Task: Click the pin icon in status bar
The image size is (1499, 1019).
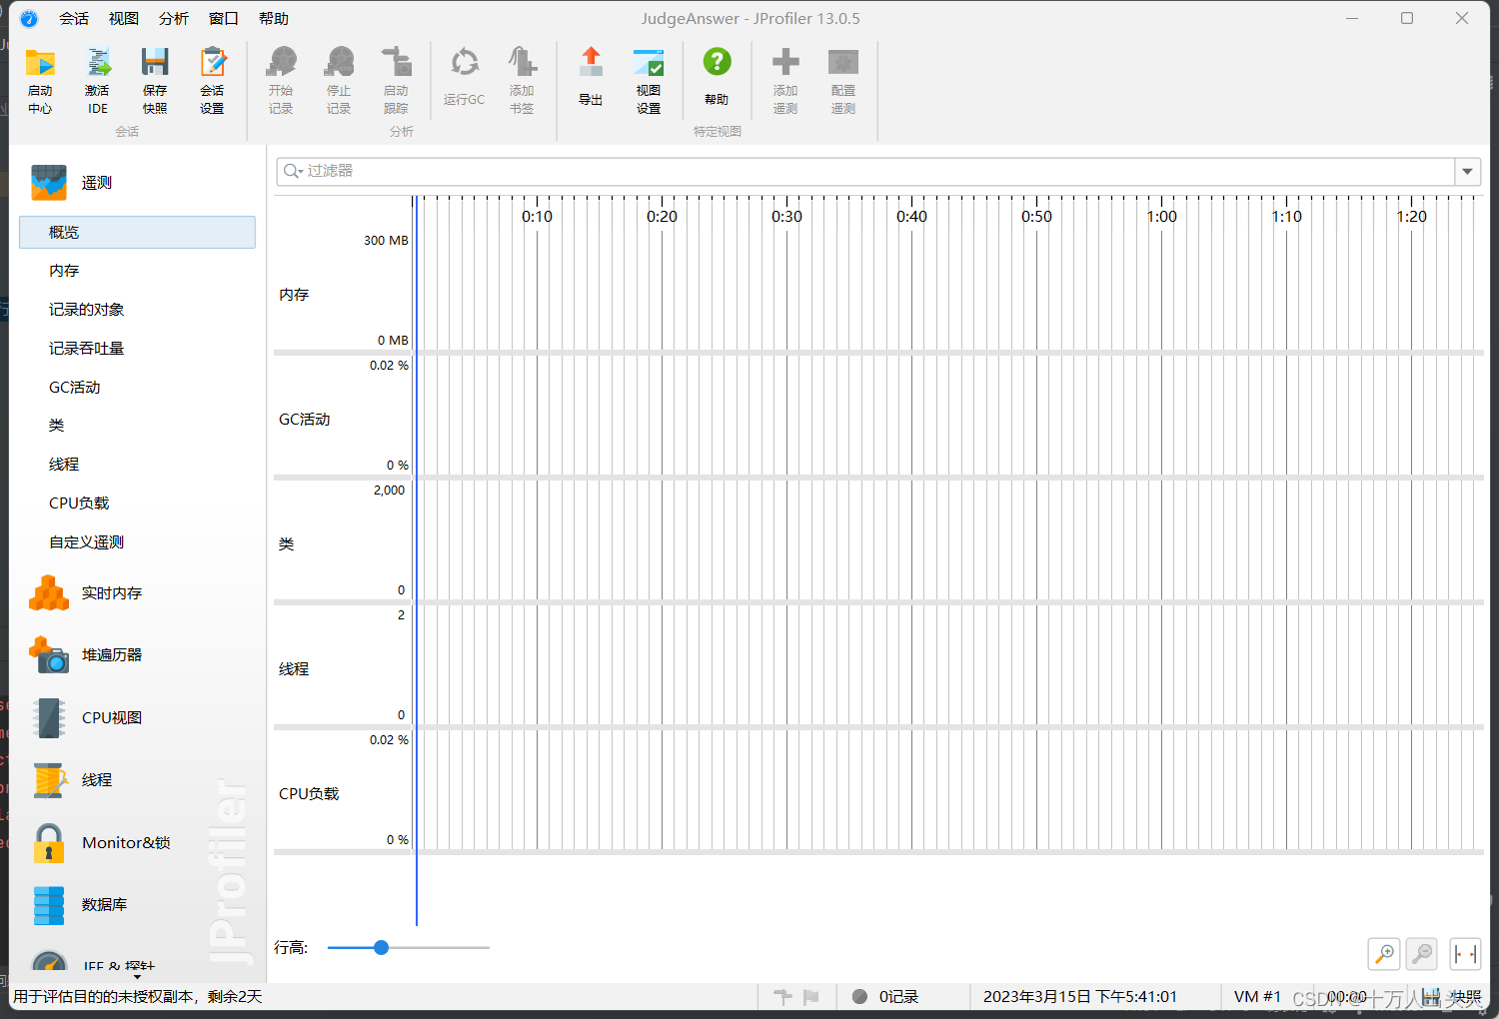Action: (783, 996)
